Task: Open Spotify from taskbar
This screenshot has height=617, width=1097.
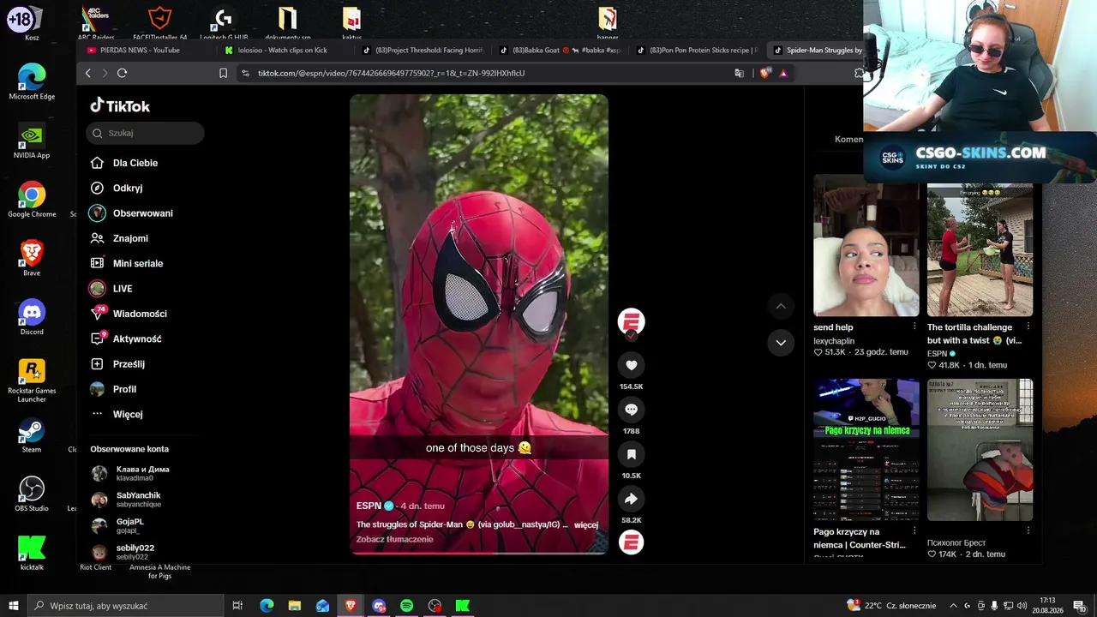Action: click(407, 606)
